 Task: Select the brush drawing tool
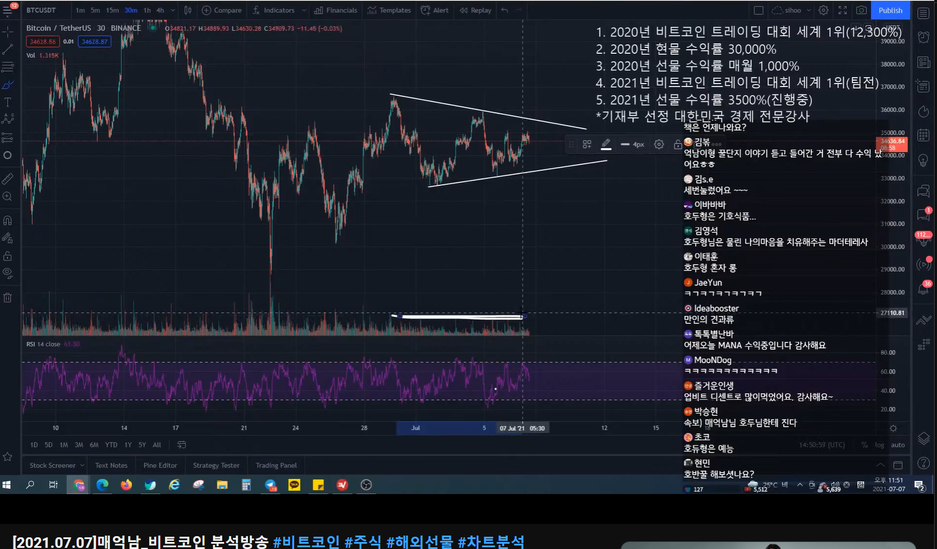(8, 85)
